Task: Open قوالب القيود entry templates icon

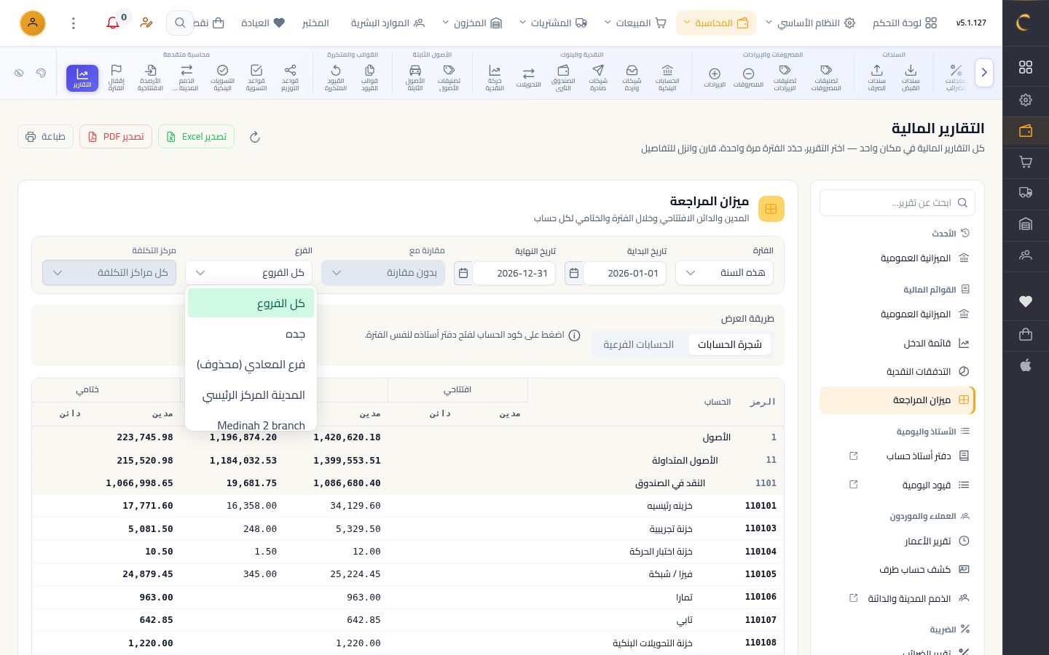Action: (x=369, y=78)
